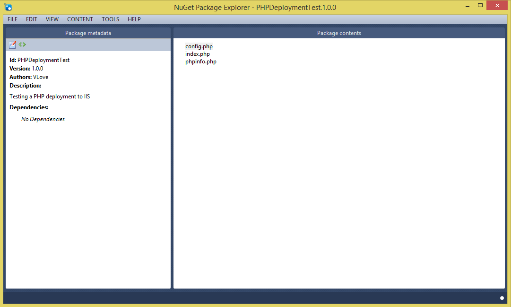Select index.php in Package contents
The width and height of the screenshot is (511, 307).
coord(197,53)
